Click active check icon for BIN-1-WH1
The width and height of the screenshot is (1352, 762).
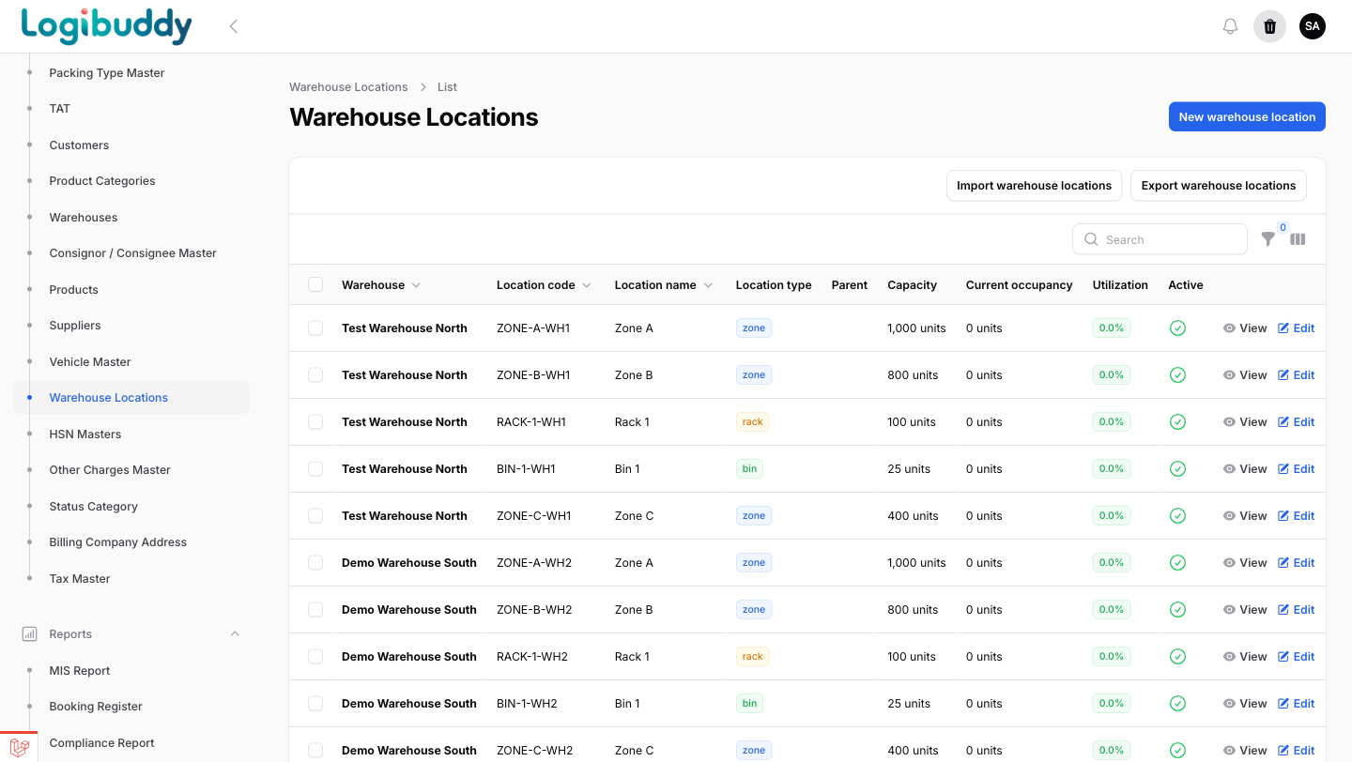pos(1177,469)
